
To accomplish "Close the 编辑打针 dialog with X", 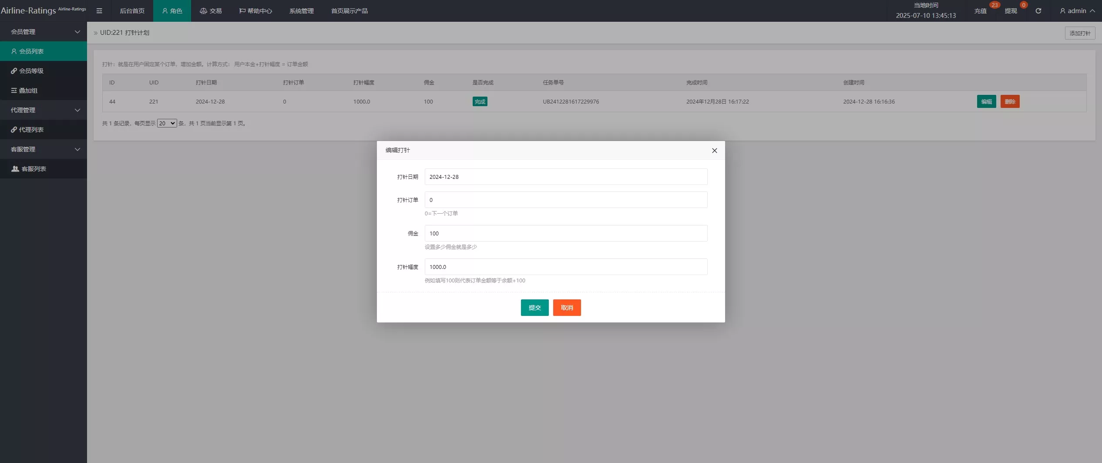I will [714, 151].
